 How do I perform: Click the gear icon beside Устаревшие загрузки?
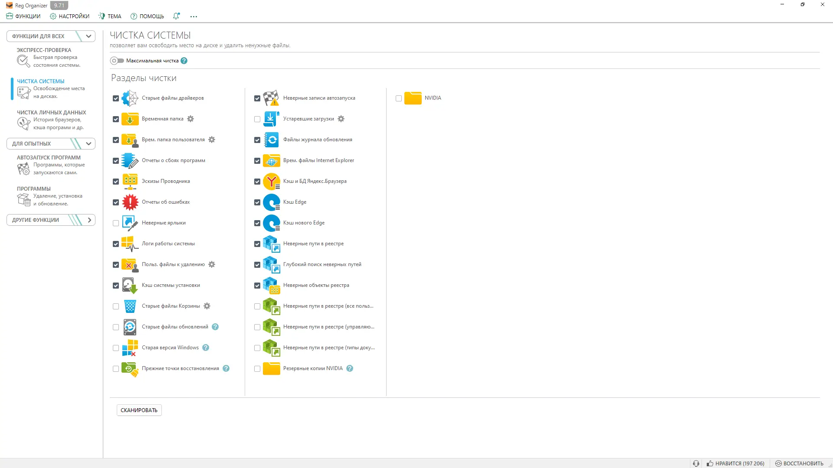pos(341,119)
